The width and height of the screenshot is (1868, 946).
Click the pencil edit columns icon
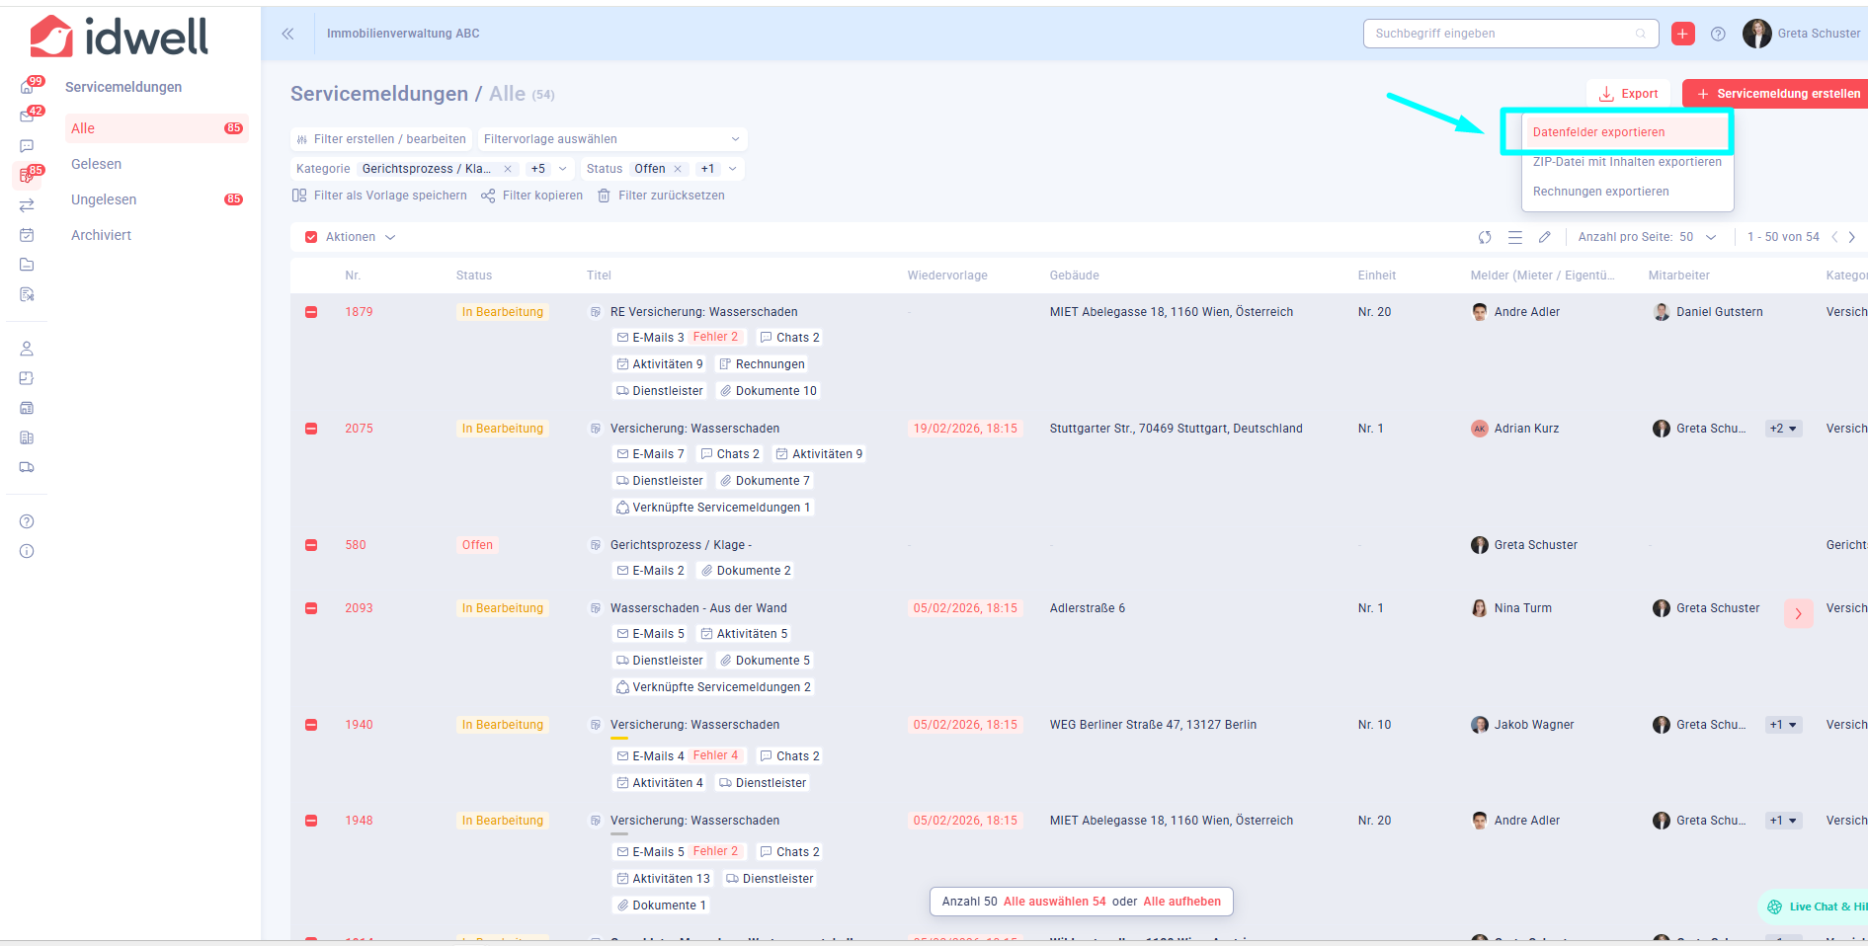tap(1544, 237)
